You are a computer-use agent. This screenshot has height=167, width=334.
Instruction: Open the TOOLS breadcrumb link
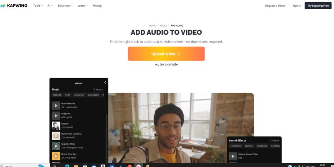(163, 25)
